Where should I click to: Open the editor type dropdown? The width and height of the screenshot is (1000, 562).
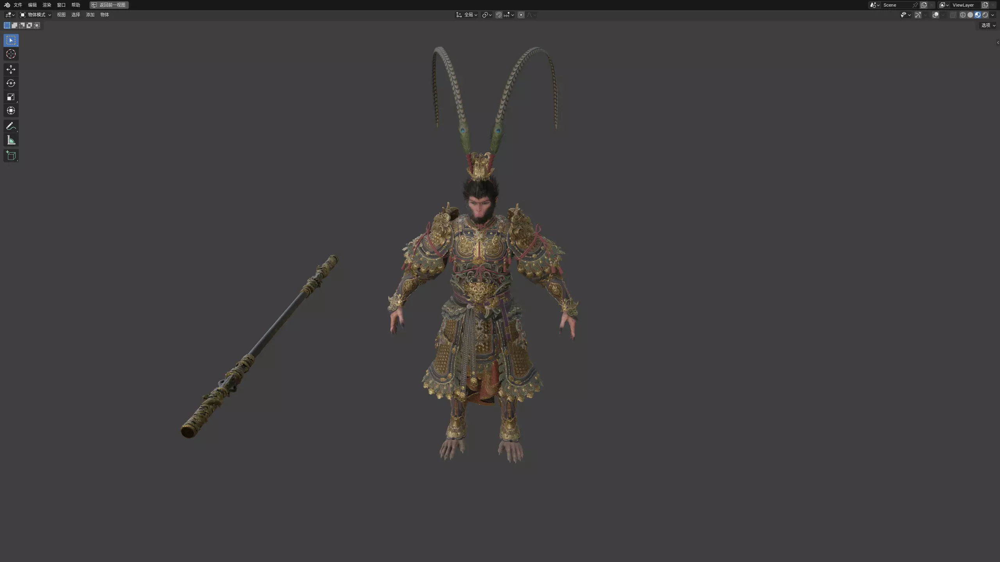[x=10, y=15]
